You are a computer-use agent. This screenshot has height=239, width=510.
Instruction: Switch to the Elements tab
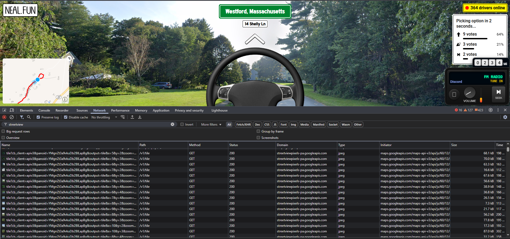[x=26, y=110]
